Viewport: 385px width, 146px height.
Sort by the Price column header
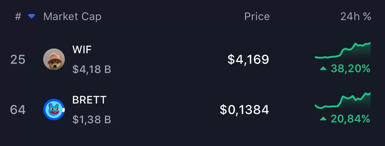257,17
